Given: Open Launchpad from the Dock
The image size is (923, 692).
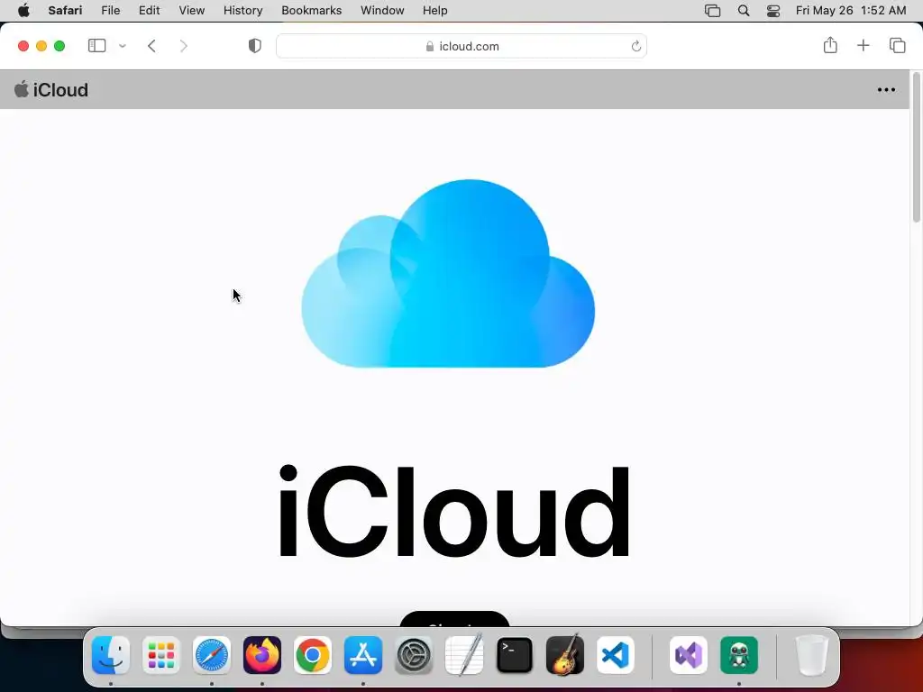Looking at the screenshot, I should pos(161,655).
